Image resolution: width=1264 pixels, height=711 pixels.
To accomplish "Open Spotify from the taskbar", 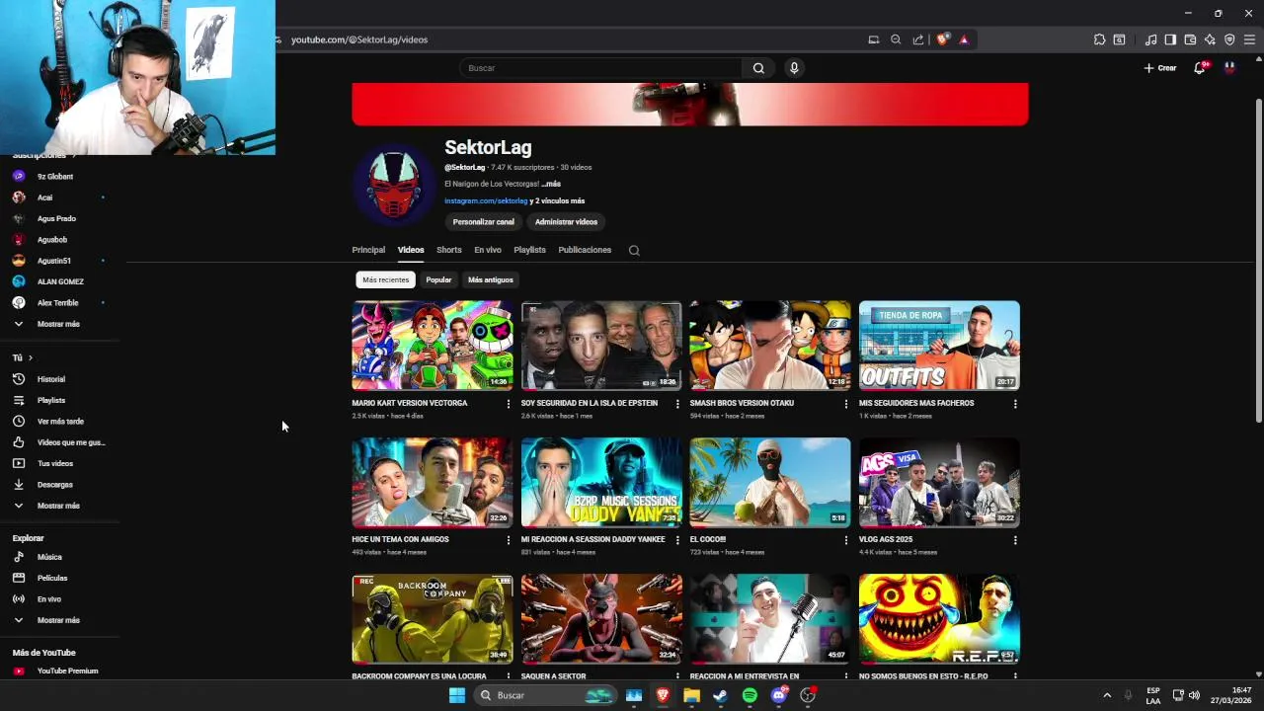I will point(750,695).
